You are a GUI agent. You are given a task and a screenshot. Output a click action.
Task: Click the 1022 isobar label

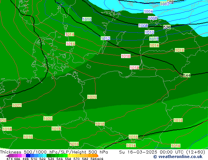click(x=17, y=105)
